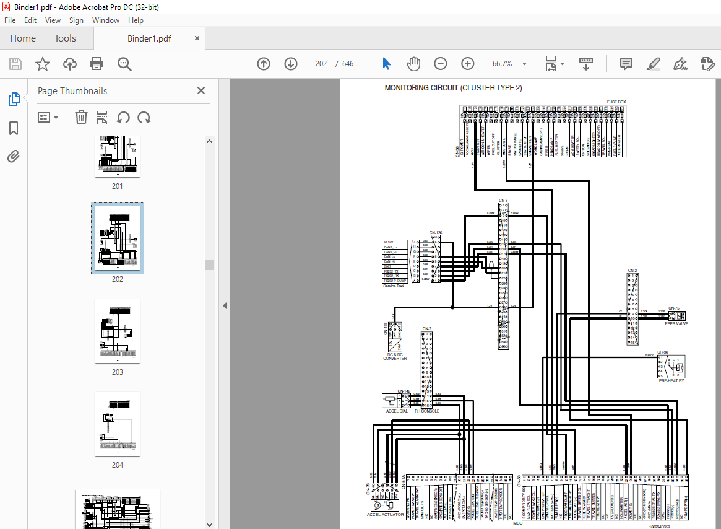This screenshot has width=721, height=529.
Task: Zoom out with the minus button
Action: pyautogui.click(x=441, y=64)
